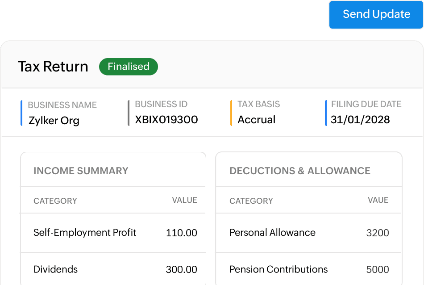The image size is (424, 285).
Task: Click the Business Name value Zylker Org
Action: pos(54,121)
